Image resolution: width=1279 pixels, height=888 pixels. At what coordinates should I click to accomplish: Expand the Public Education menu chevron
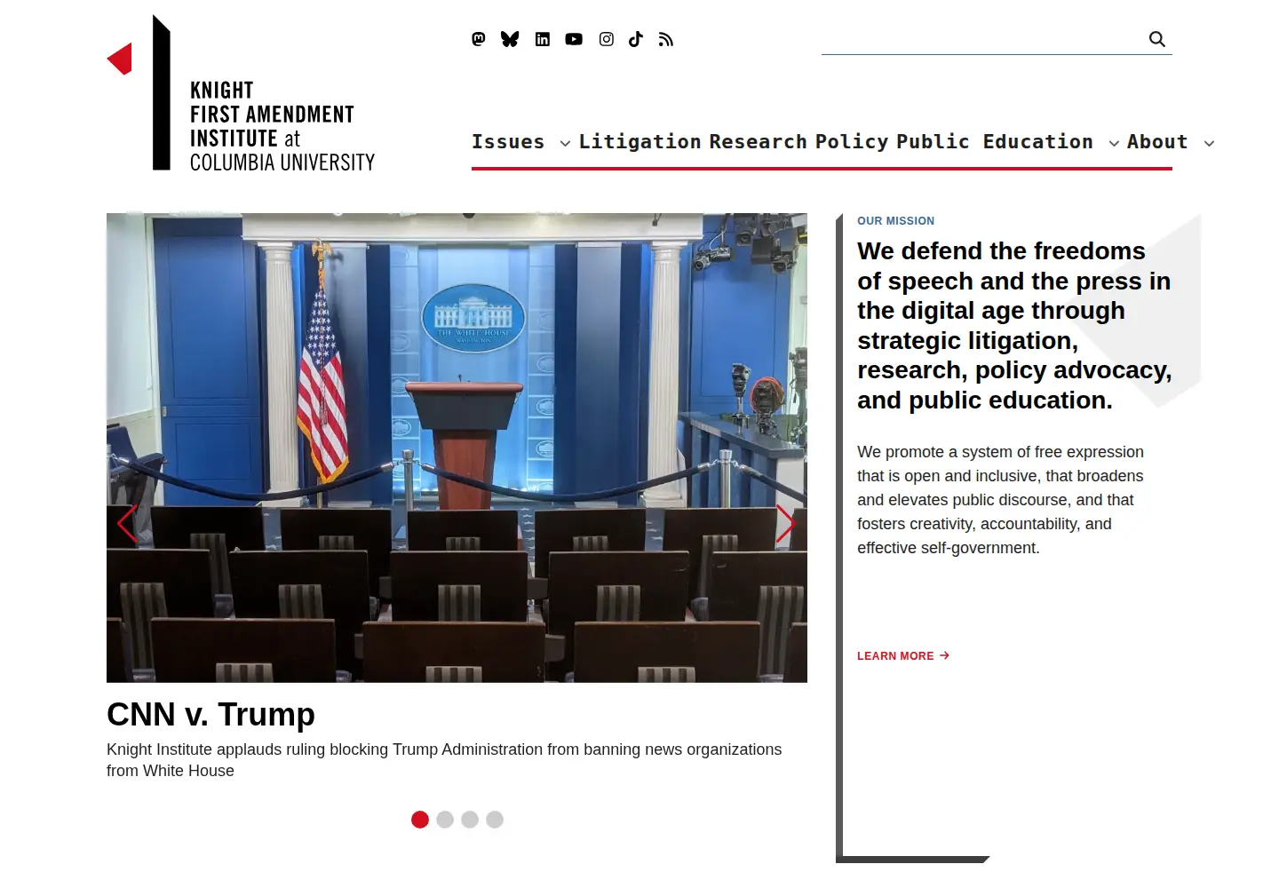[1114, 143]
